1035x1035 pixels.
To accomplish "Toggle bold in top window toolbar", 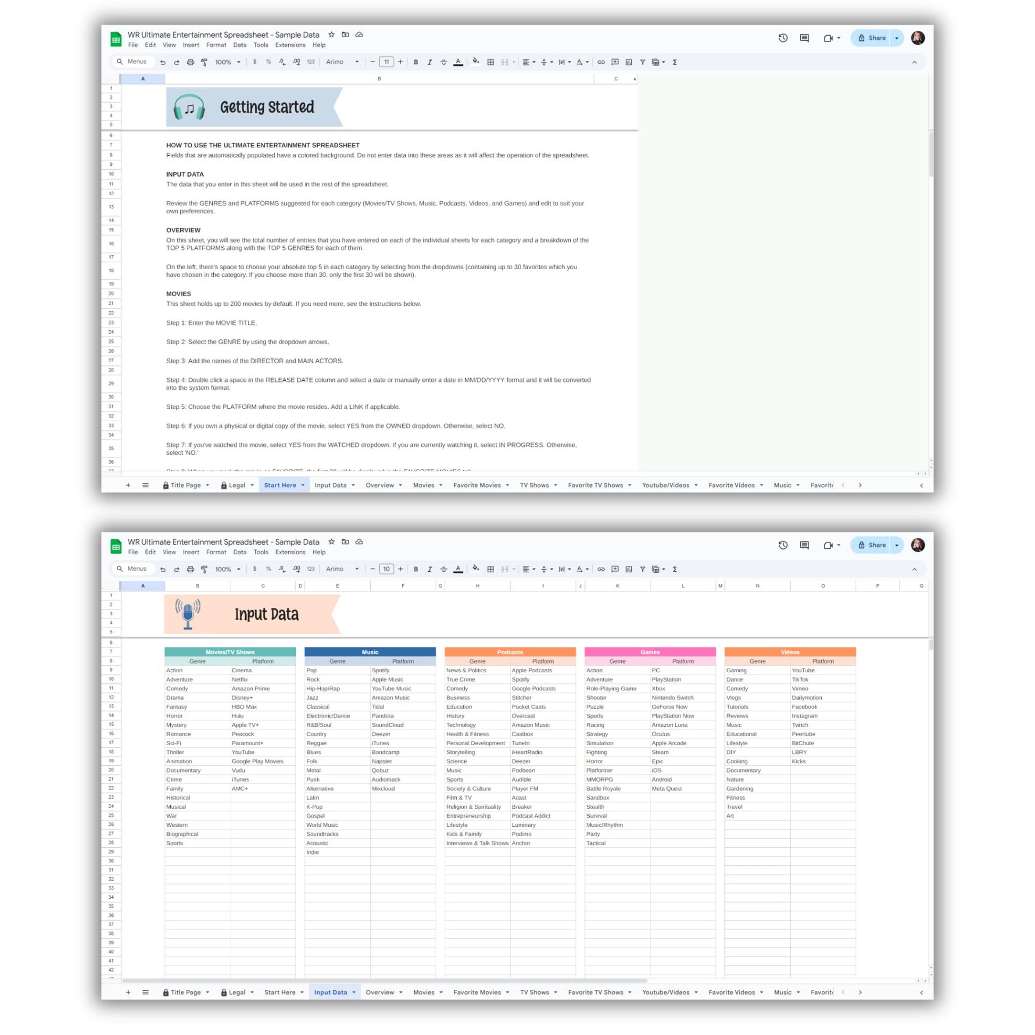I will pos(416,62).
